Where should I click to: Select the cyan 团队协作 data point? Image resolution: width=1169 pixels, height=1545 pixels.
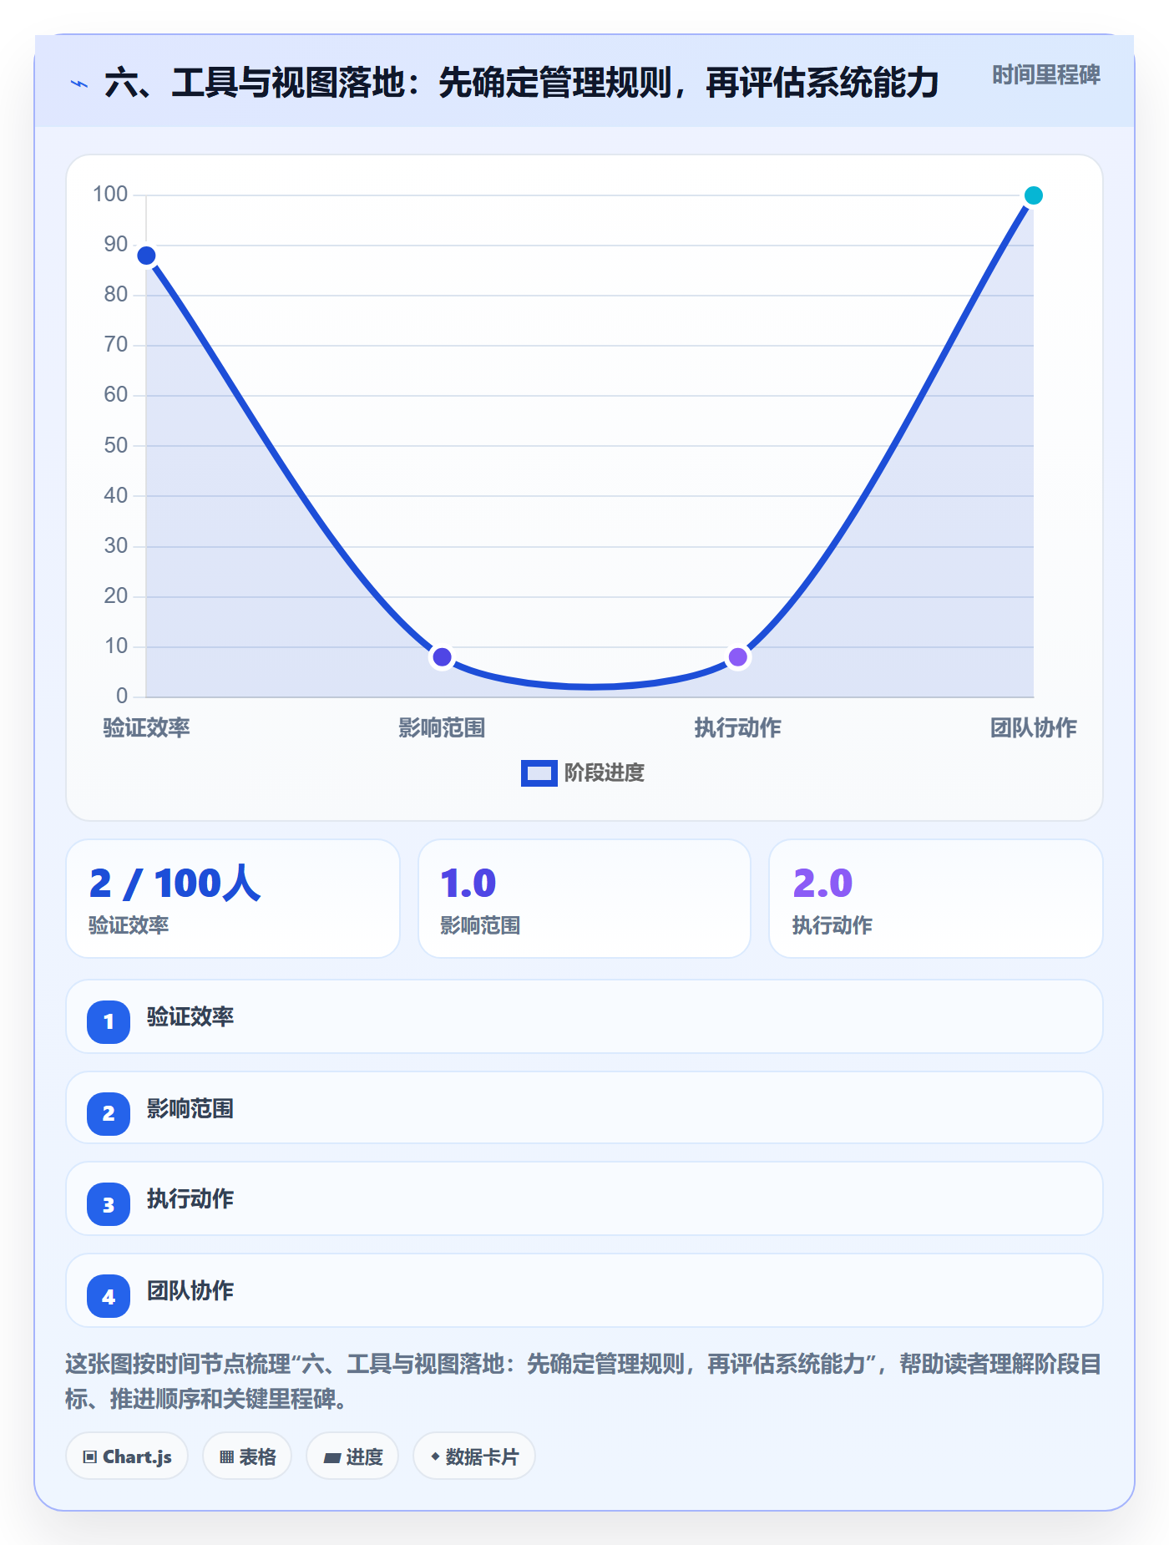point(1033,195)
